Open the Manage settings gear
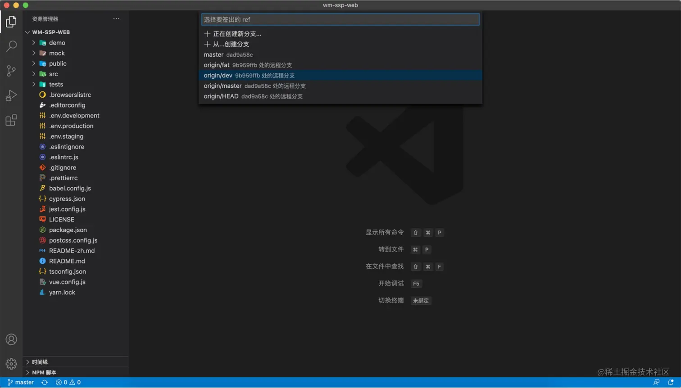The height and width of the screenshot is (388, 681). pos(11,364)
